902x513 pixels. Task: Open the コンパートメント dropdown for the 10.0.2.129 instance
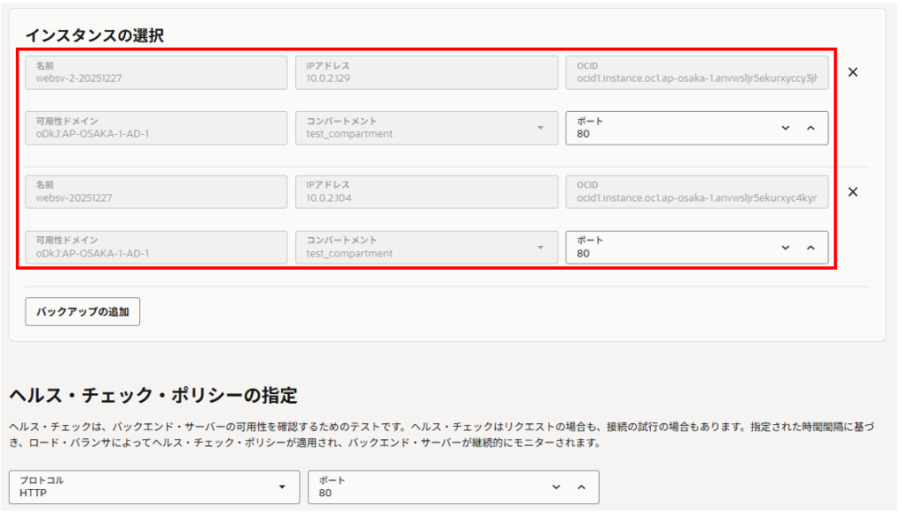pos(425,128)
